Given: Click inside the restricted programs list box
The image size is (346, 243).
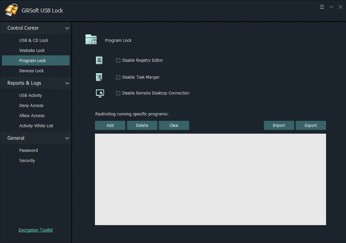Looking at the screenshot, I should (210, 179).
